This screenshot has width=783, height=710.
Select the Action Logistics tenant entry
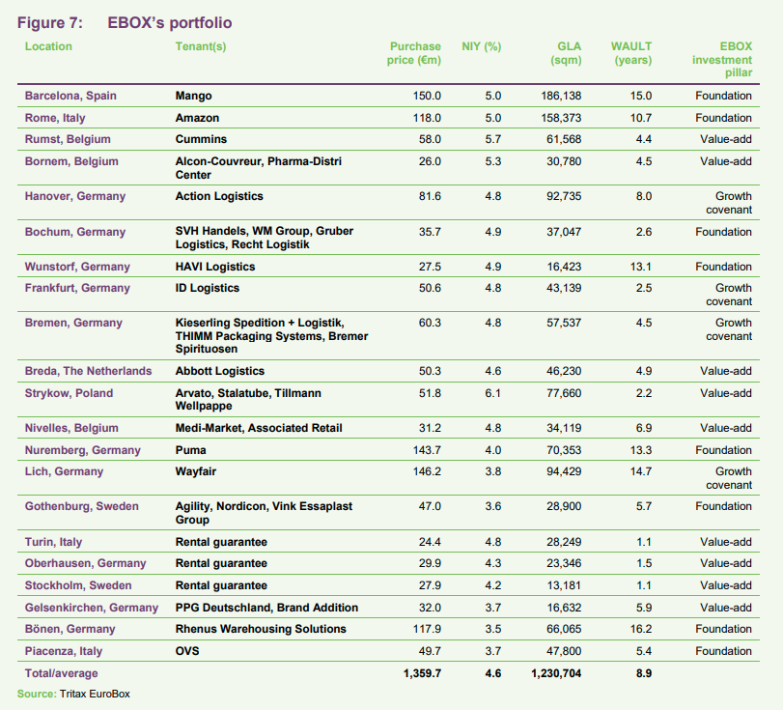(x=219, y=196)
